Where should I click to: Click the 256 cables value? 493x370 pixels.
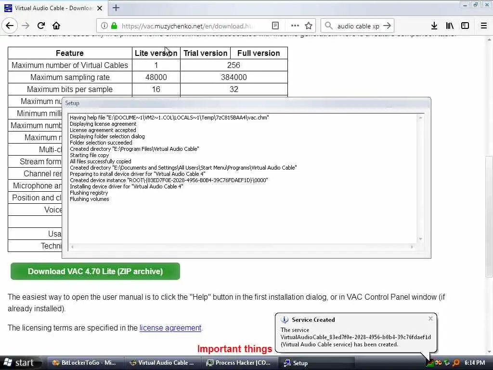pos(234,65)
